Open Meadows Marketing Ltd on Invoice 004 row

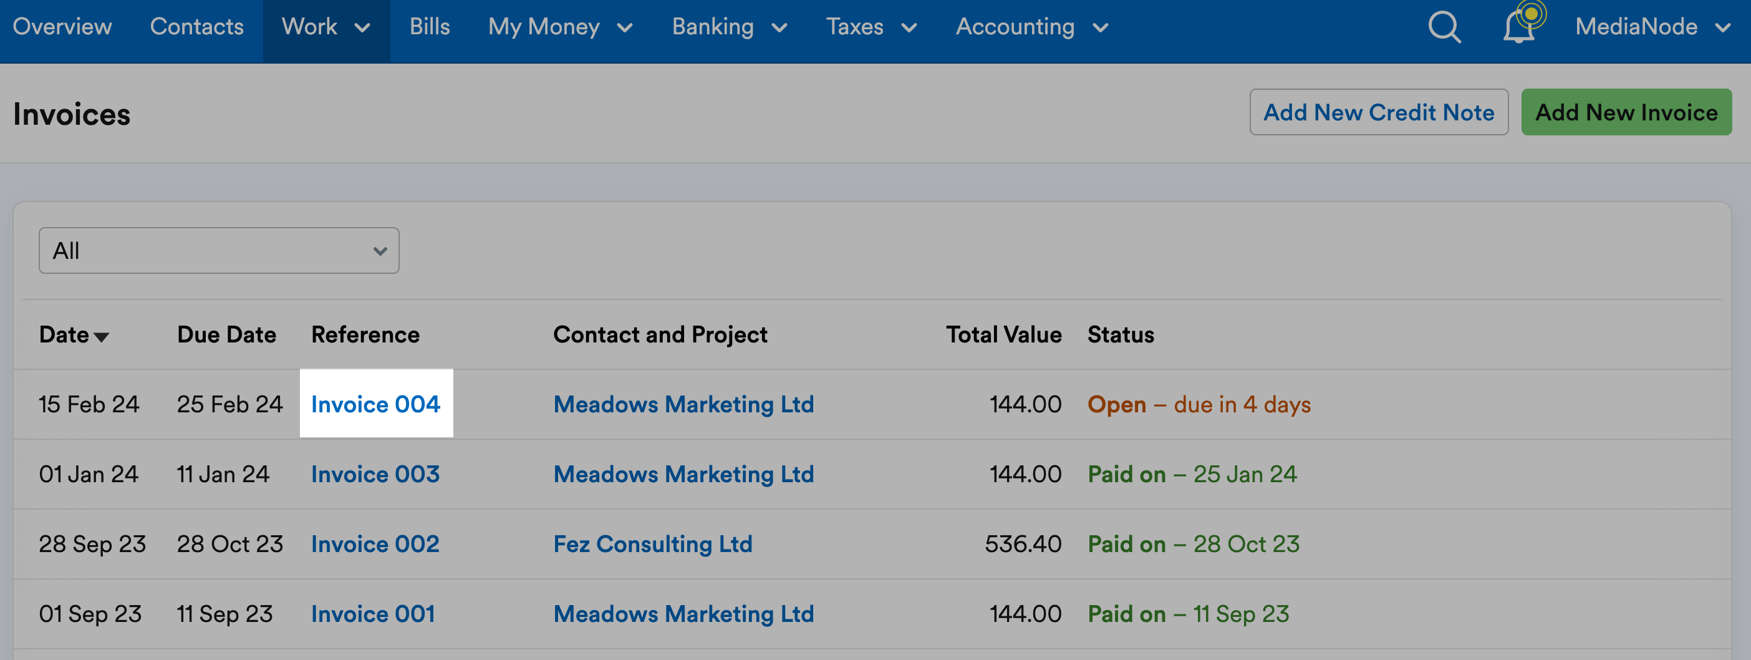pos(683,404)
